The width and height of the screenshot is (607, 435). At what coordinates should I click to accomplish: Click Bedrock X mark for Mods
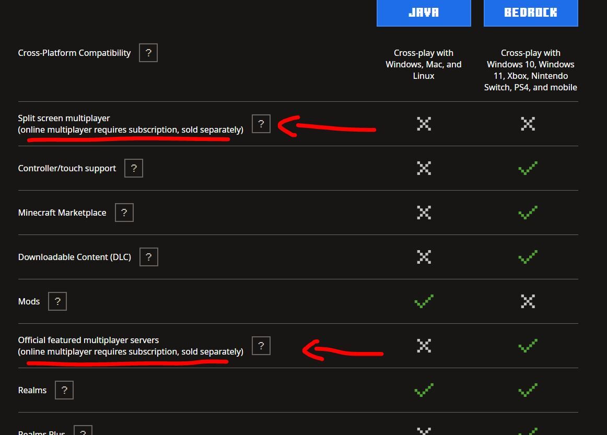(528, 301)
